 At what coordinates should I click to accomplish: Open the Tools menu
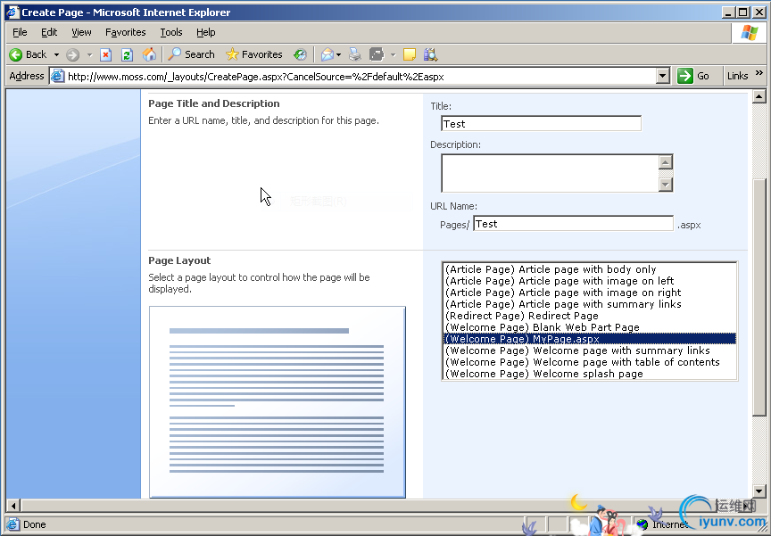click(171, 32)
